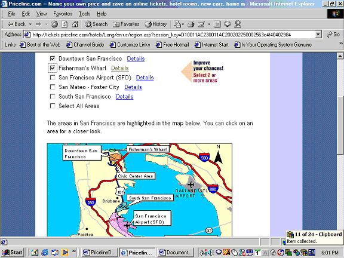344x258 pixels.
Task: Click the Fisherman's Wharf label on map
Action: coord(148,149)
